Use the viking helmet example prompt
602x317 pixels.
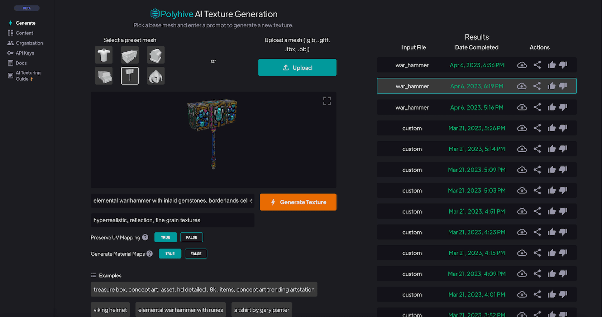[x=110, y=310]
